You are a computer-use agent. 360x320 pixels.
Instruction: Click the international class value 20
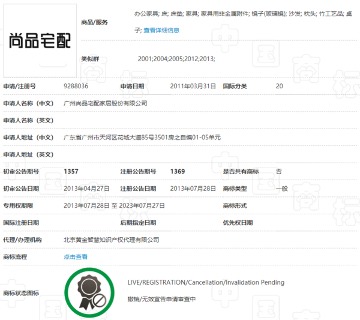[x=279, y=86]
